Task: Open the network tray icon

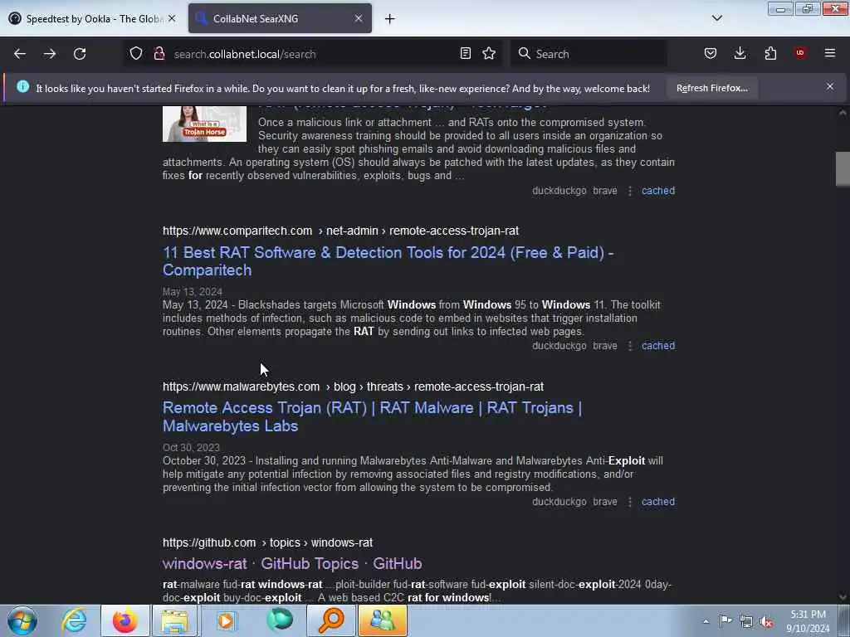Action: click(x=746, y=622)
